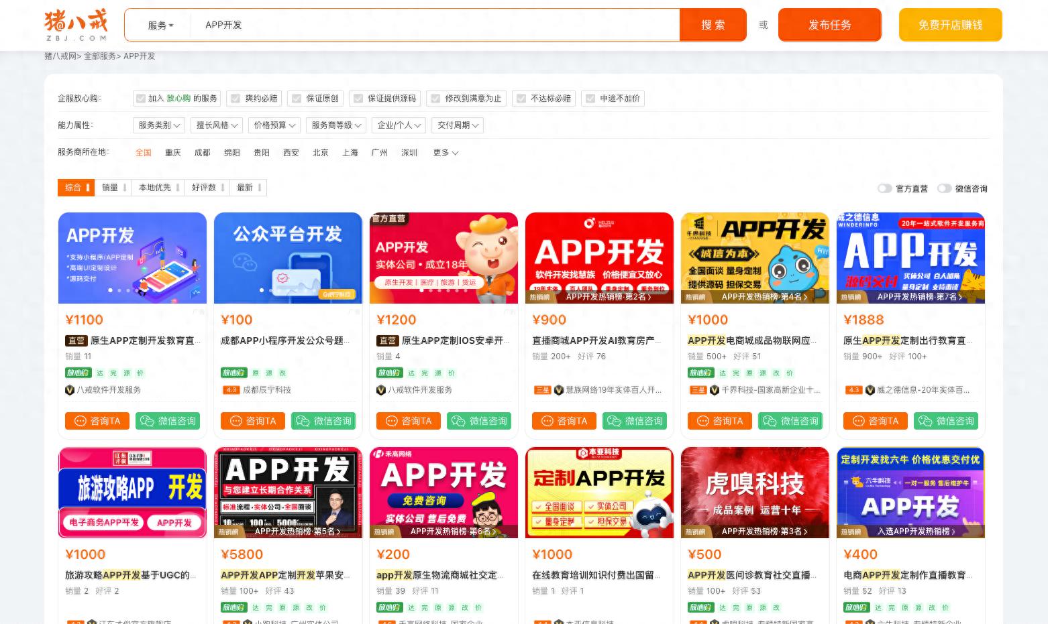The height and width of the screenshot is (624, 1048).
Task: Click the chat bubble icon on first 咨询TA button
Action: [82, 421]
